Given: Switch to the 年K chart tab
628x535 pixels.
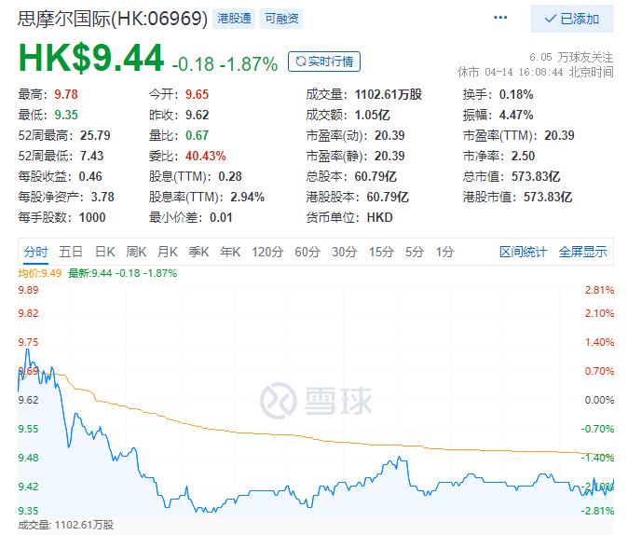Looking at the screenshot, I should pos(230,252).
